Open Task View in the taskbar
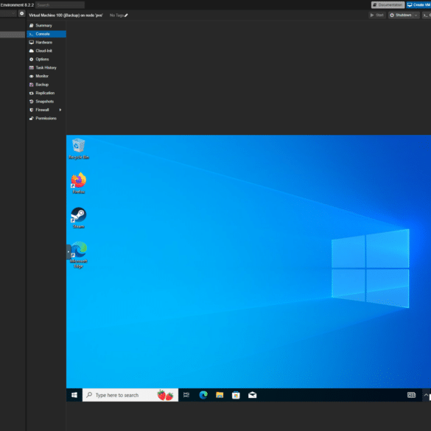 click(186, 395)
